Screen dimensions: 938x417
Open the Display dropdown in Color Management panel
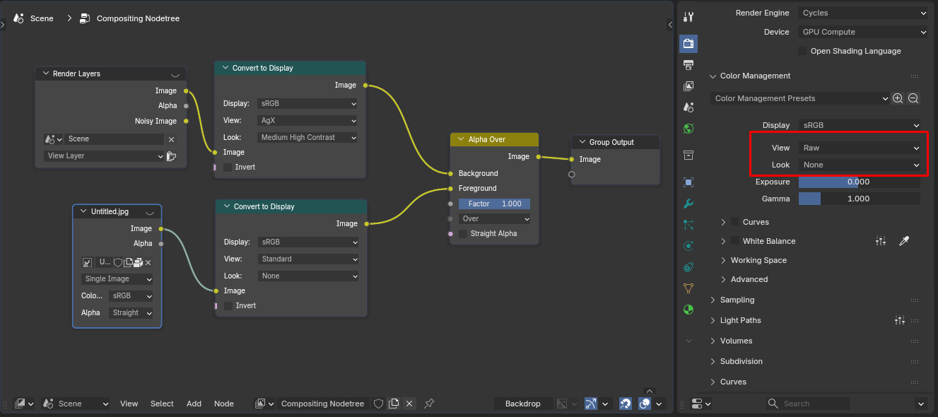[860, 125]
